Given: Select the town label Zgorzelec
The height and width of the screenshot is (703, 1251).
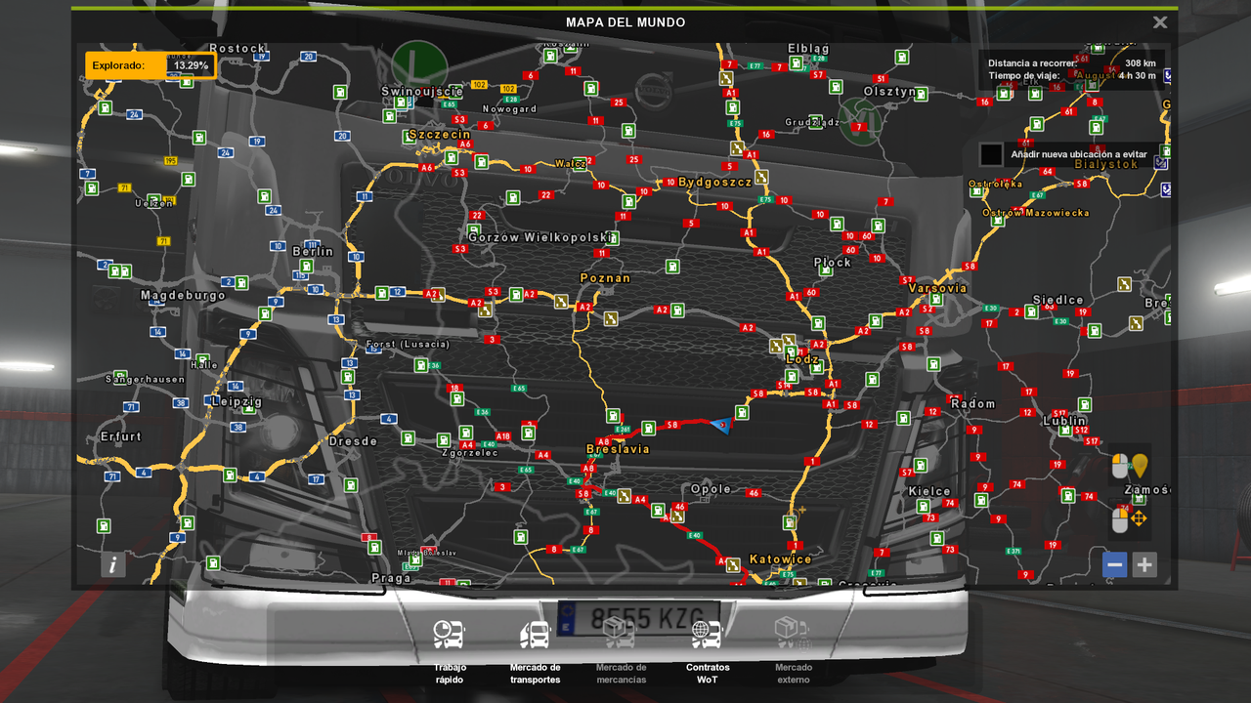Looking at the screenshot, I should pos(470,453).
